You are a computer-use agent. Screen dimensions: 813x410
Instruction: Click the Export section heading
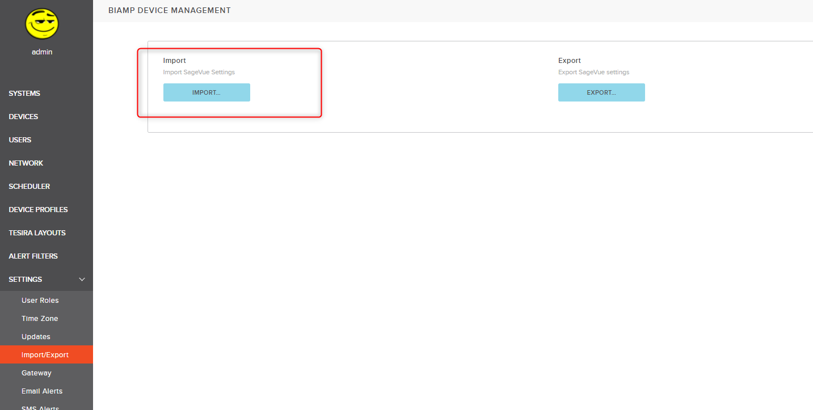570,61
